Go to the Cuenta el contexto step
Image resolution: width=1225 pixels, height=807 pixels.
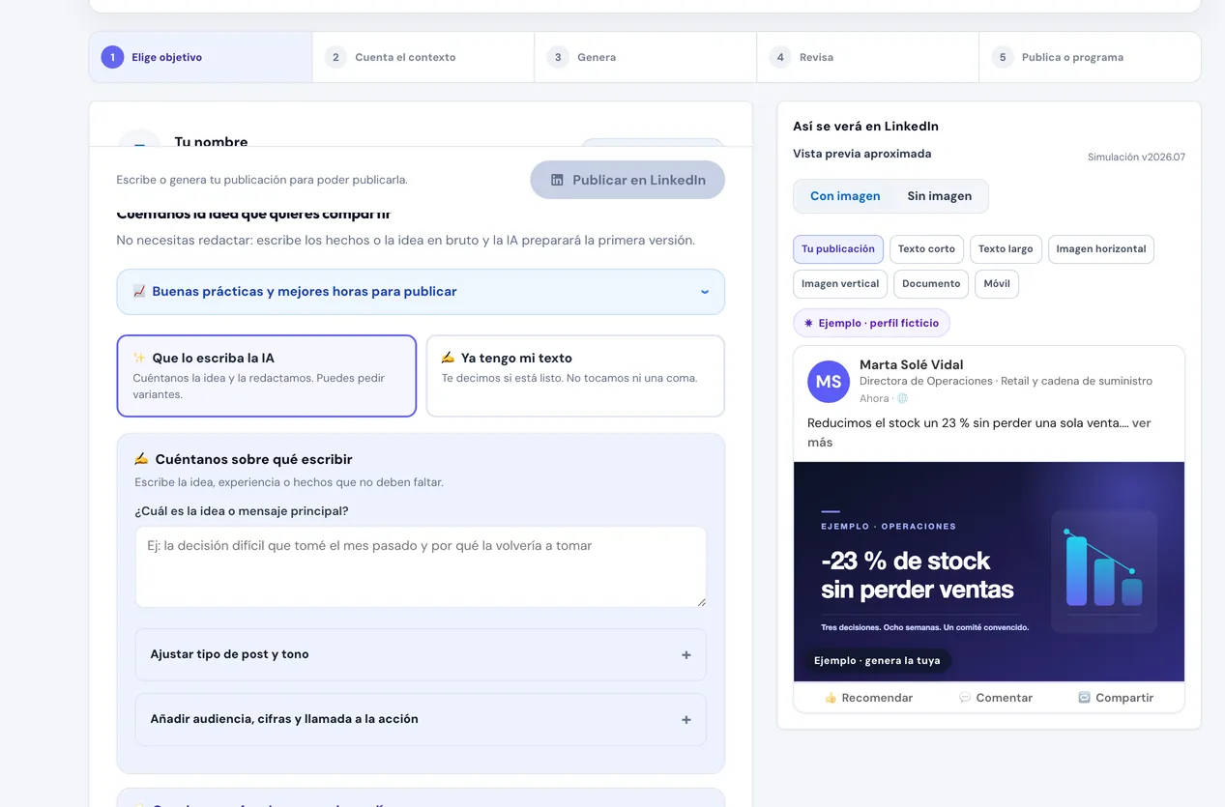point(423,57)
